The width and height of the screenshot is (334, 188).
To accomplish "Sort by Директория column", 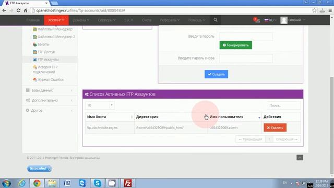I will (x=171, y=117).
